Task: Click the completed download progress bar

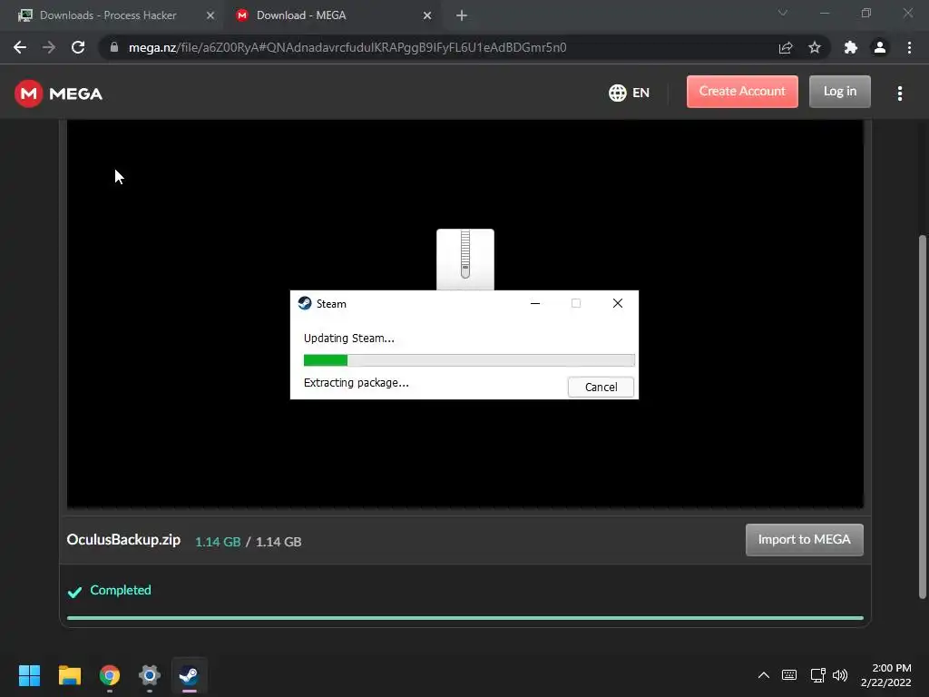Action: click(465, 617)
